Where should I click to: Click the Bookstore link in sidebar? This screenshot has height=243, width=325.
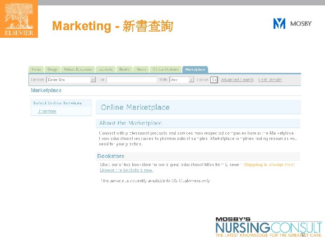click(x=47, y=111)
